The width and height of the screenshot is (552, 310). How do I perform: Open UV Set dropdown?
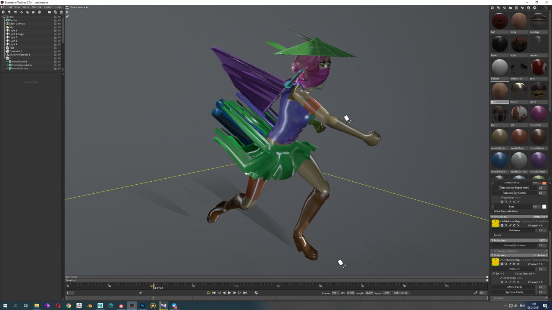coord(498,273)
